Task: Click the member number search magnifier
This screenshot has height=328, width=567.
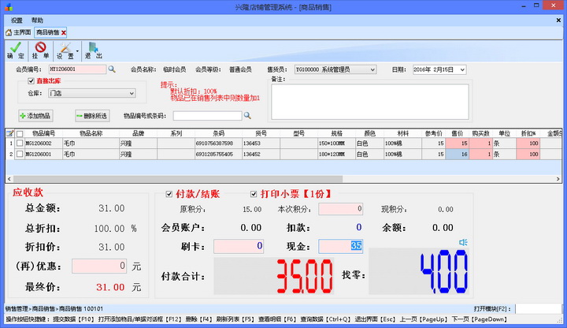Action: [112, 69]
